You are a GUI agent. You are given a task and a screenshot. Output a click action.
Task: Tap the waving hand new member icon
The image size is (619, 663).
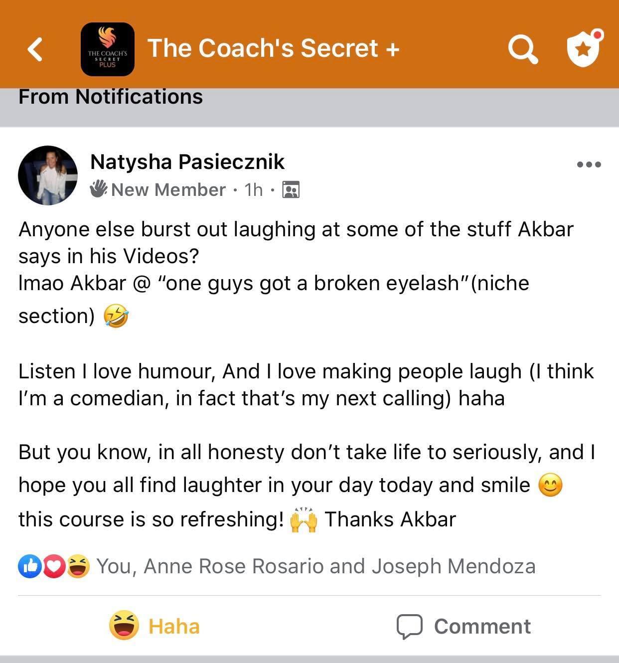click(x=99, y=189)
